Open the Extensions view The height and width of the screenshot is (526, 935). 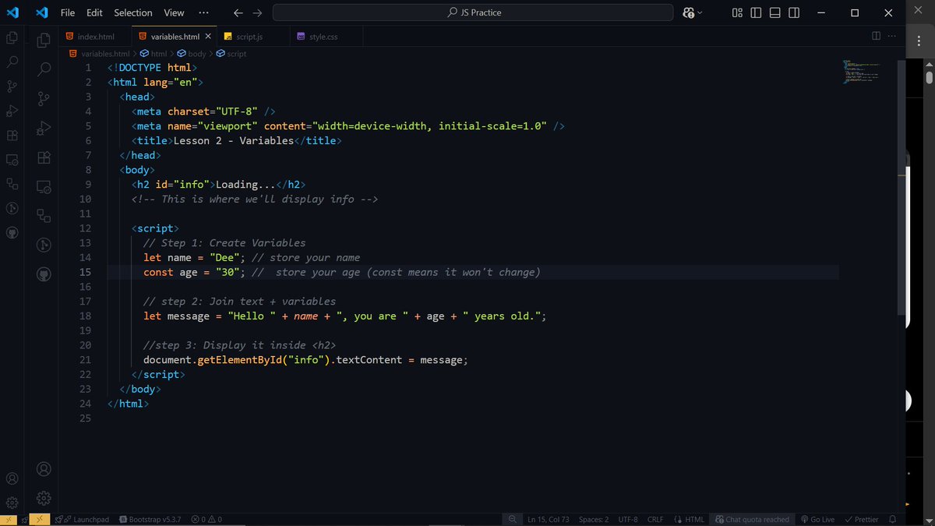pos(12,134)
